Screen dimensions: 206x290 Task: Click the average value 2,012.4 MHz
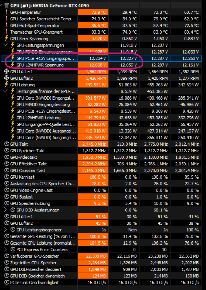pyautogui.click(x=187, y=144)
